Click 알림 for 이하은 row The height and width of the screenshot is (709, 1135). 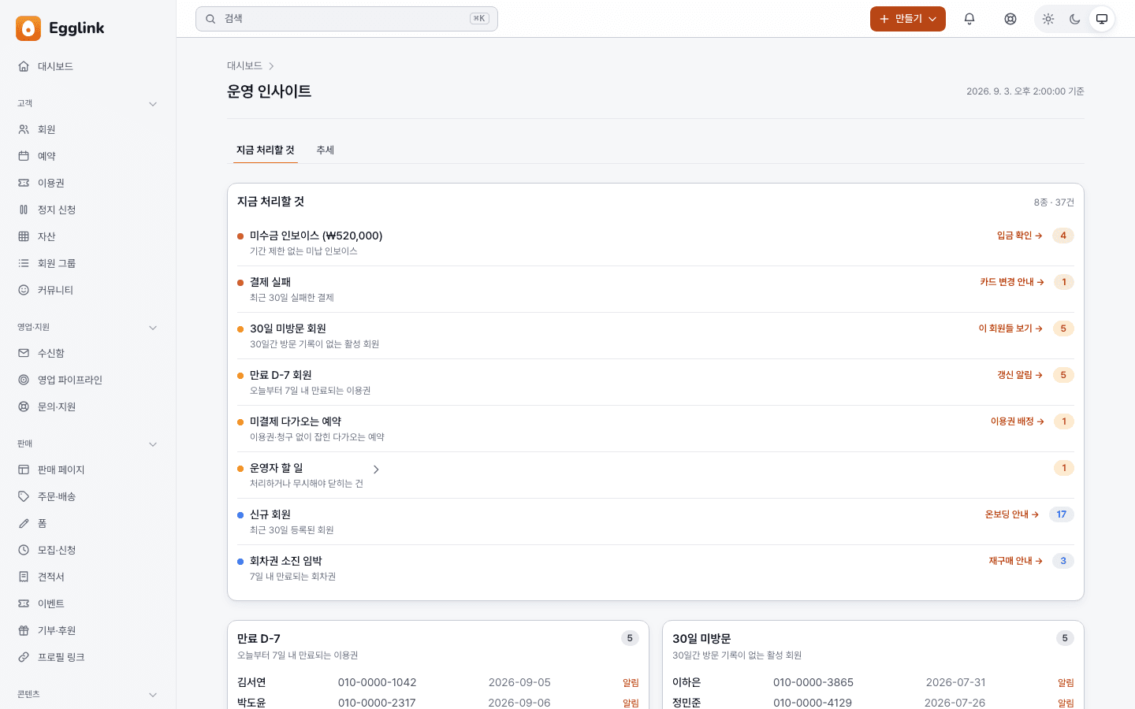tap(1066, 683)
